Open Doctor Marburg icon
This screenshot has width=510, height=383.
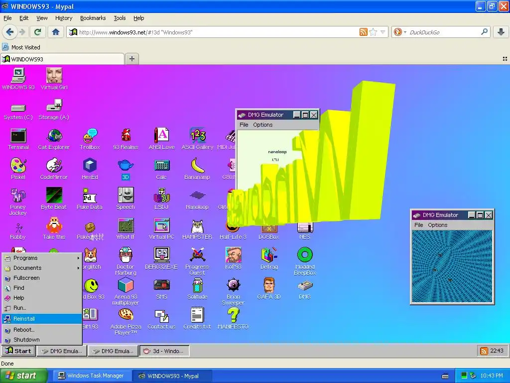[x=126, y=261]
